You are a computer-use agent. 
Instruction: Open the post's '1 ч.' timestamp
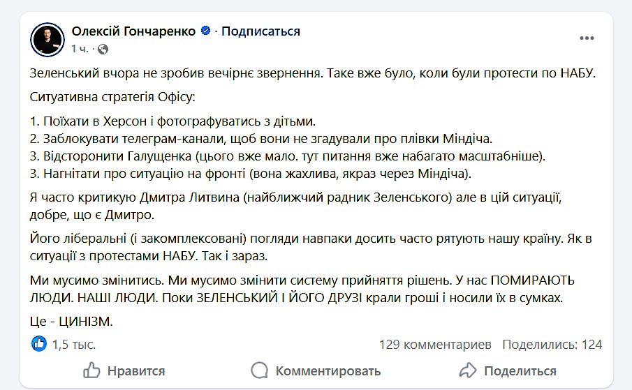tap(79, 49)
